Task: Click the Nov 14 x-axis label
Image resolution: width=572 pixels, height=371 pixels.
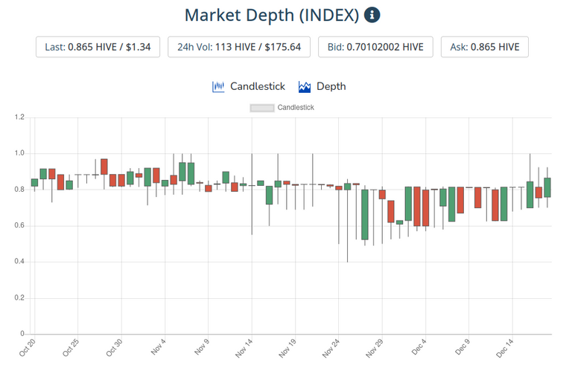Action: tap(244, 348)
